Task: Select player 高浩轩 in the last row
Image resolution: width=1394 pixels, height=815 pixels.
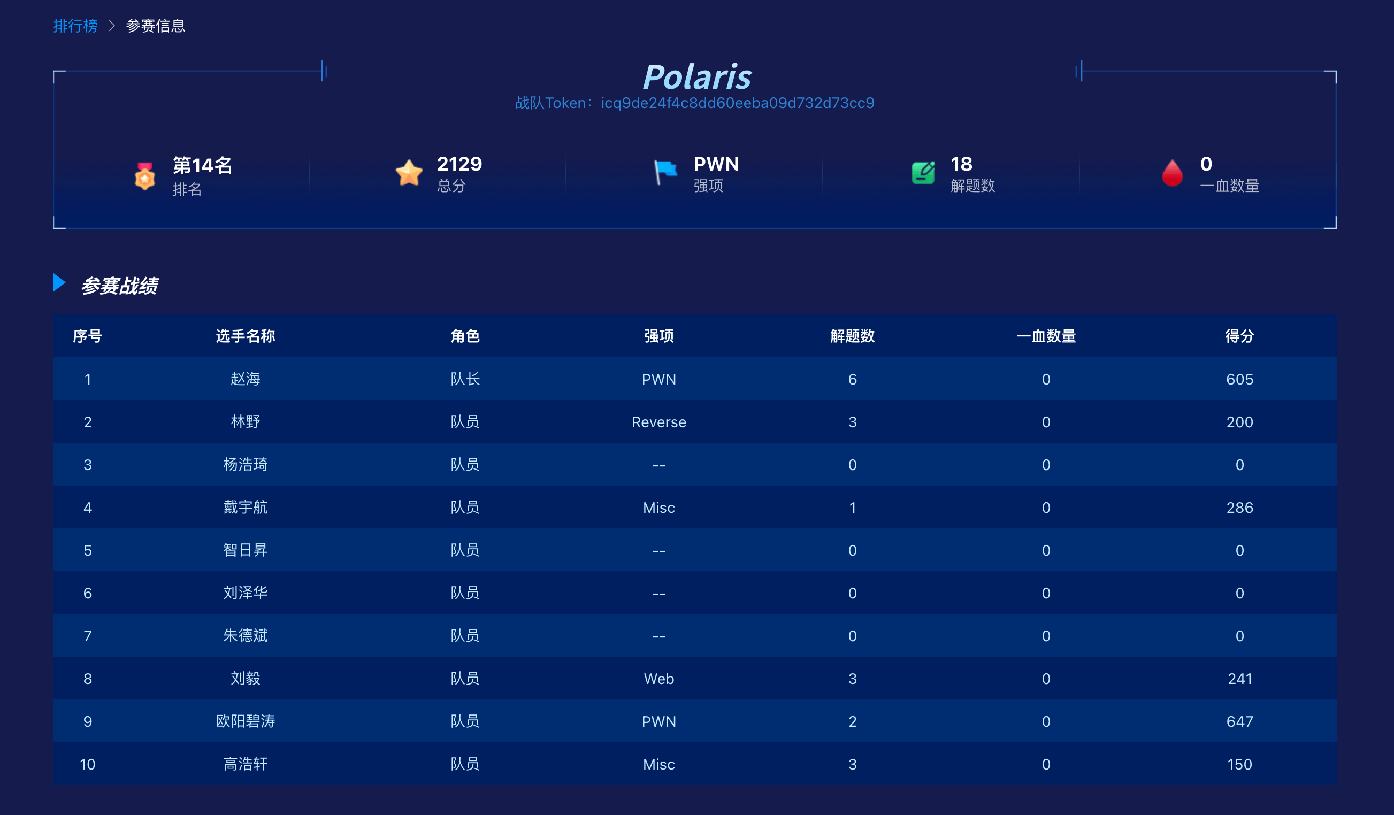Action: coord(245,764)
